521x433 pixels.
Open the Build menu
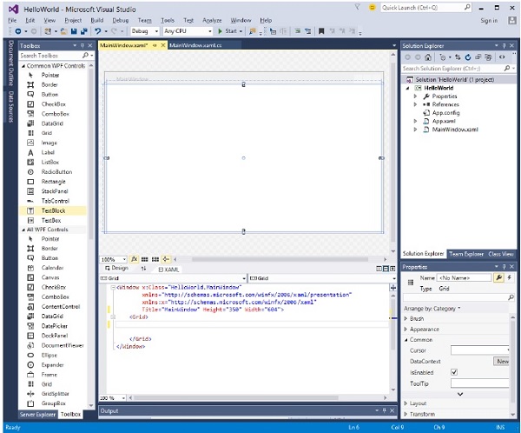coord(96,19)
